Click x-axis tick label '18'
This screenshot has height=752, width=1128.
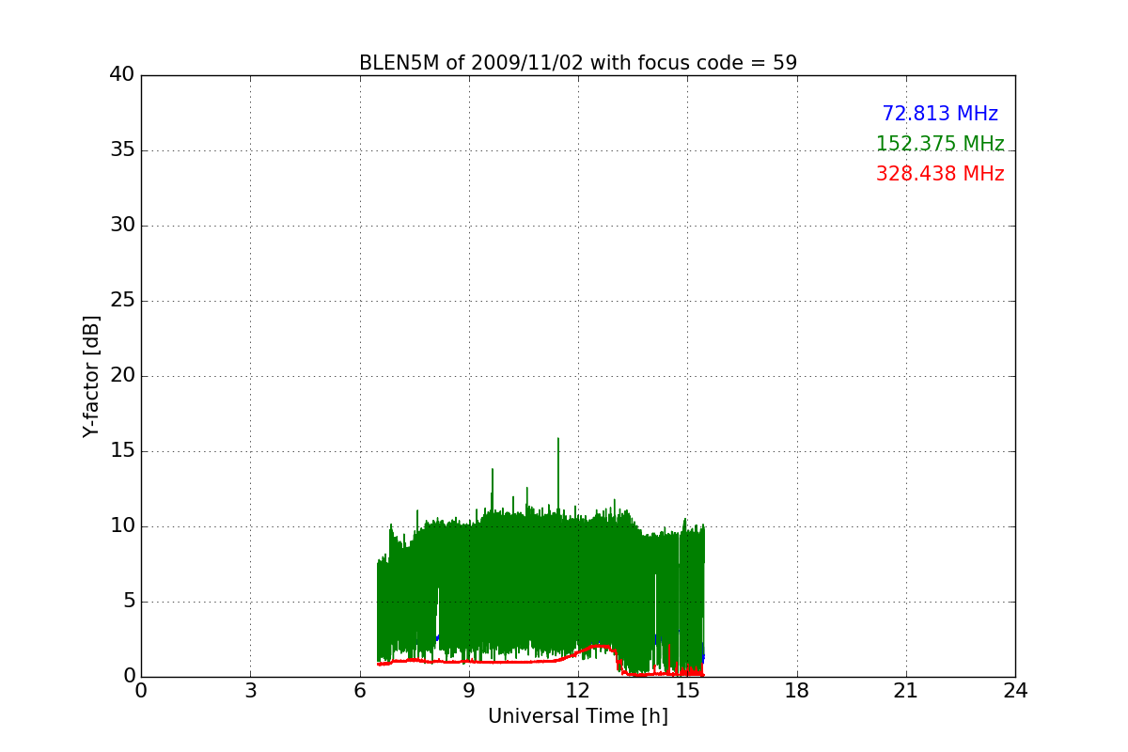(797, 691)
